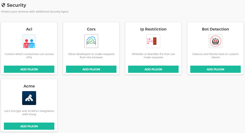Add the Acl plugin

(x=29, y=69)
